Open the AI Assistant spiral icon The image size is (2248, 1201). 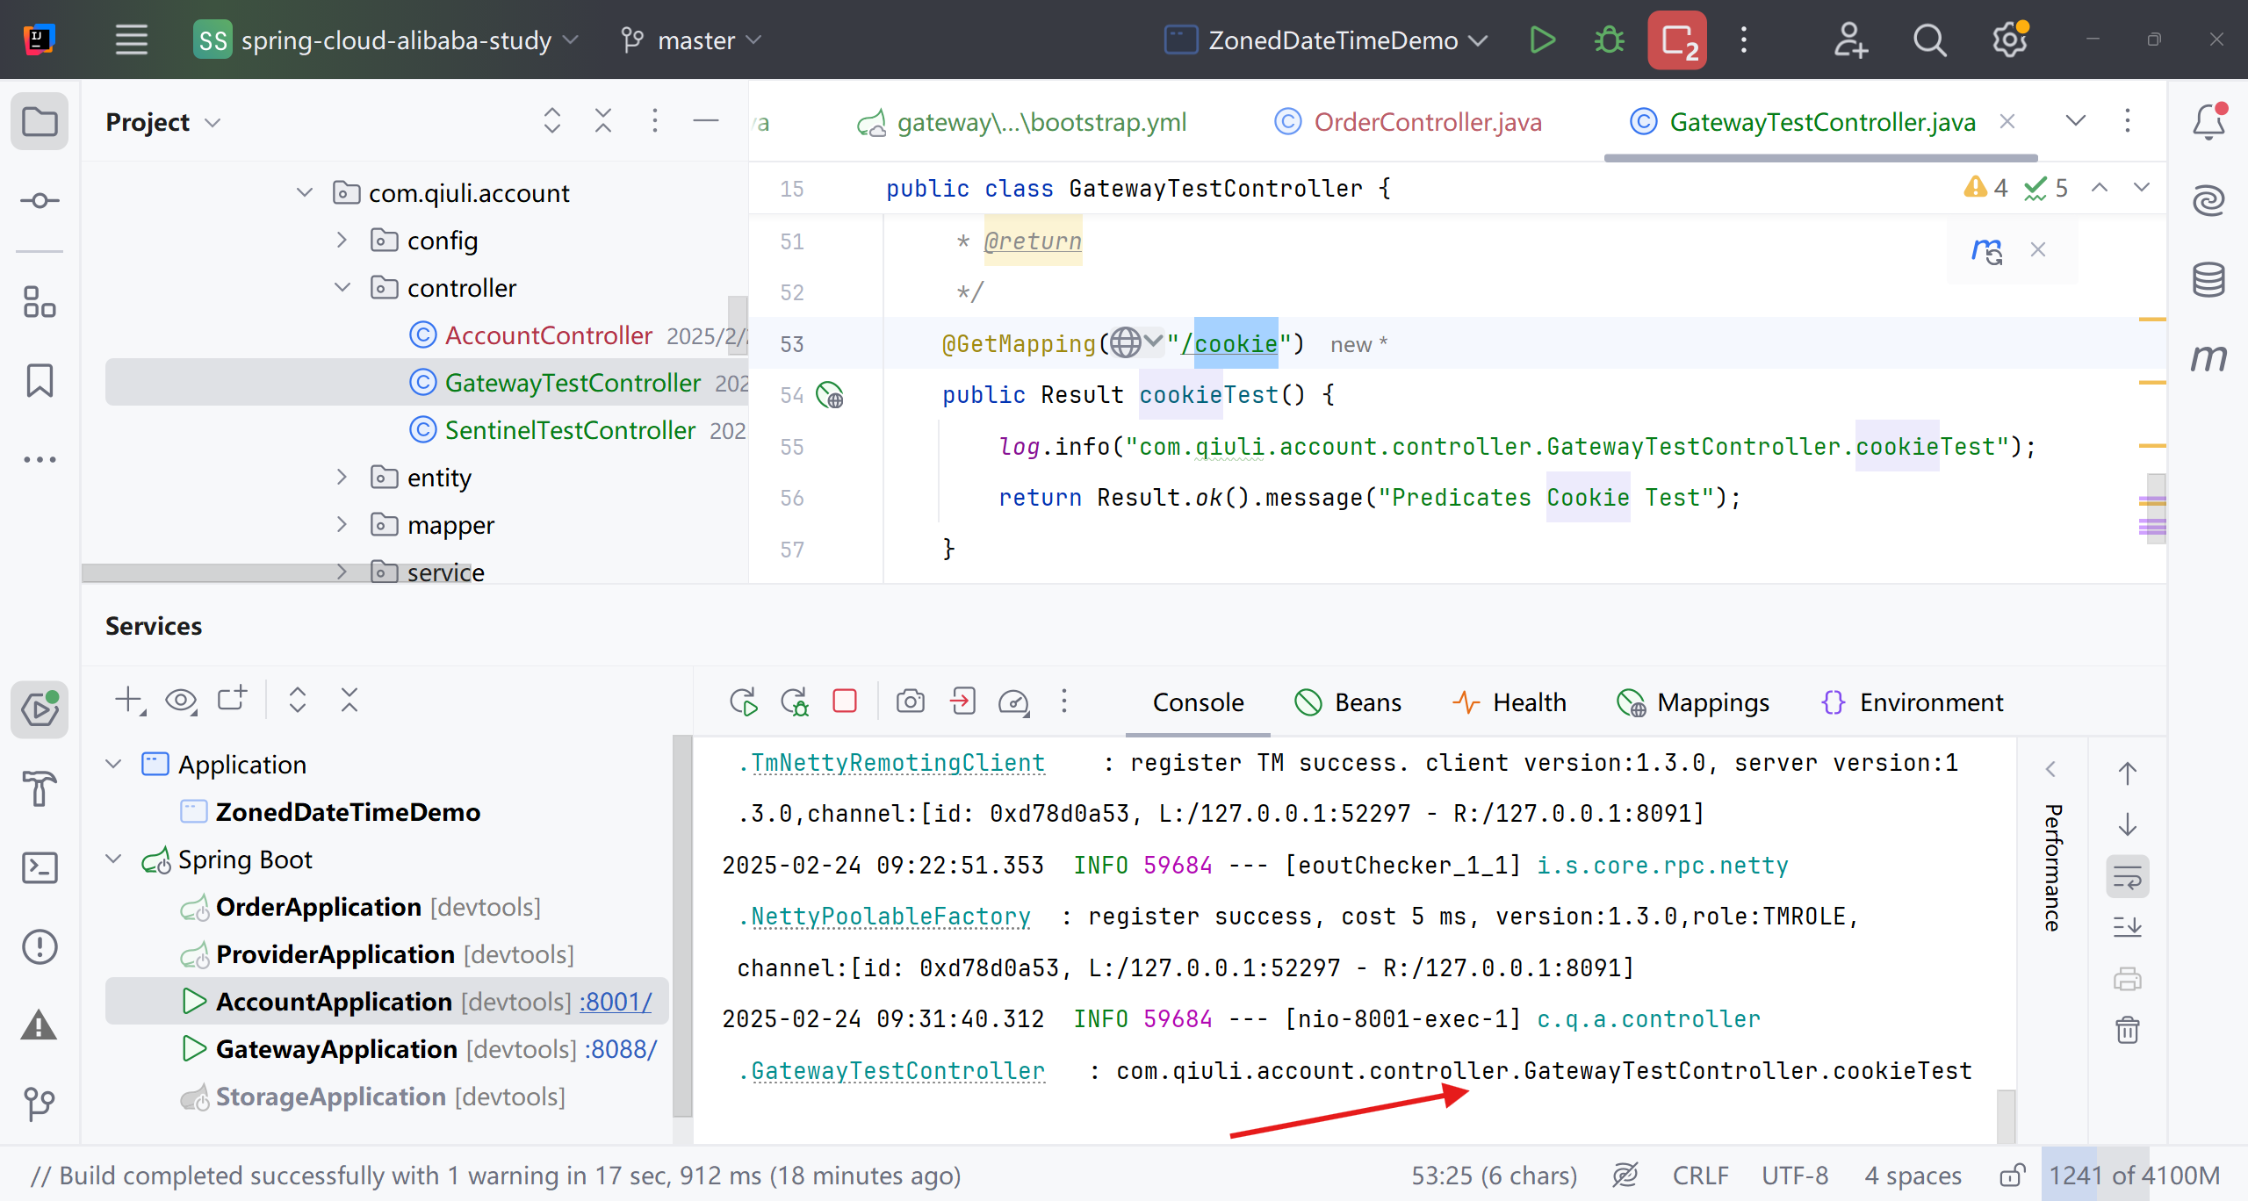pos(2209,200)
